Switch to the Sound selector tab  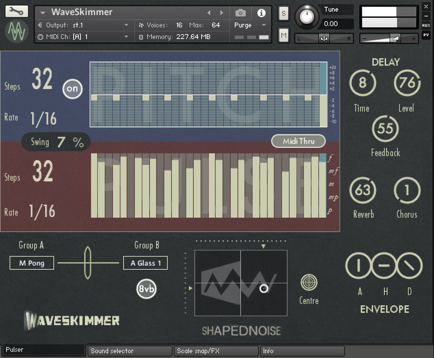(129, 351)
